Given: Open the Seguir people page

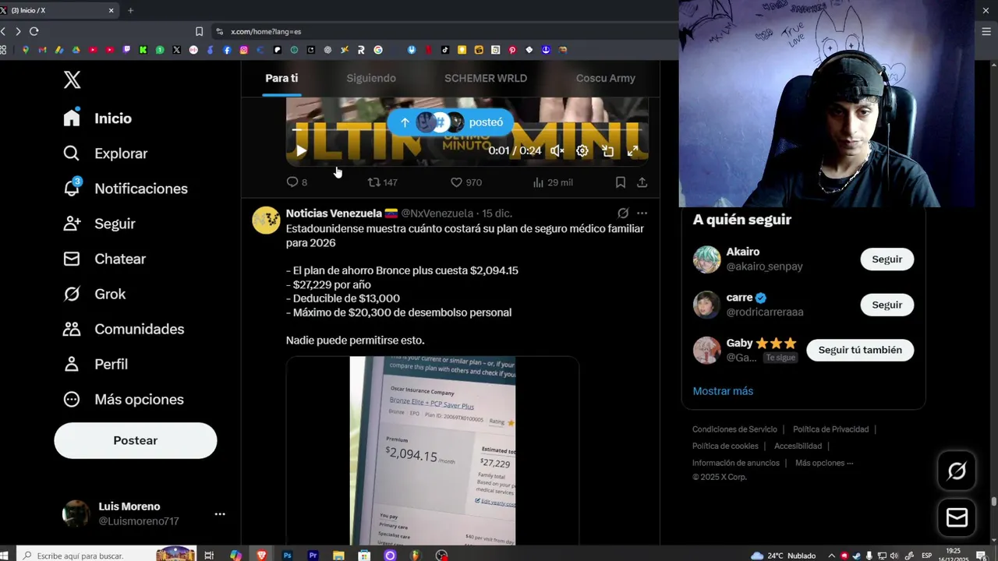Looking at the screenshot, I should tap(100, 224).
